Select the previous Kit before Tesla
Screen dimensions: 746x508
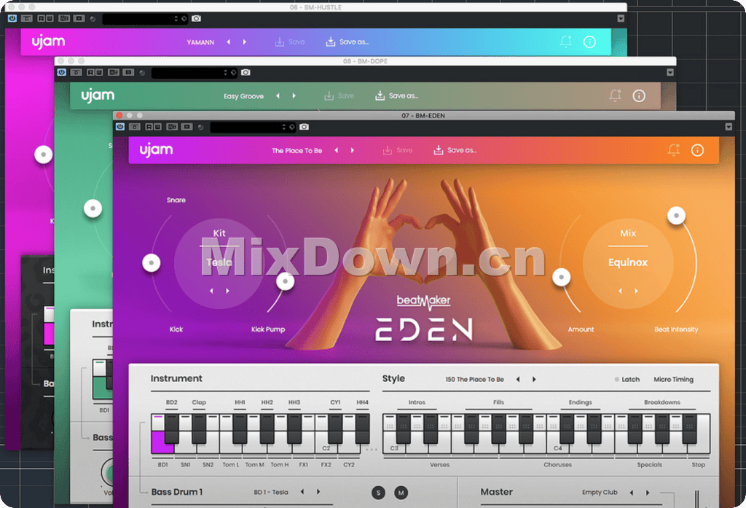point(212,290)
